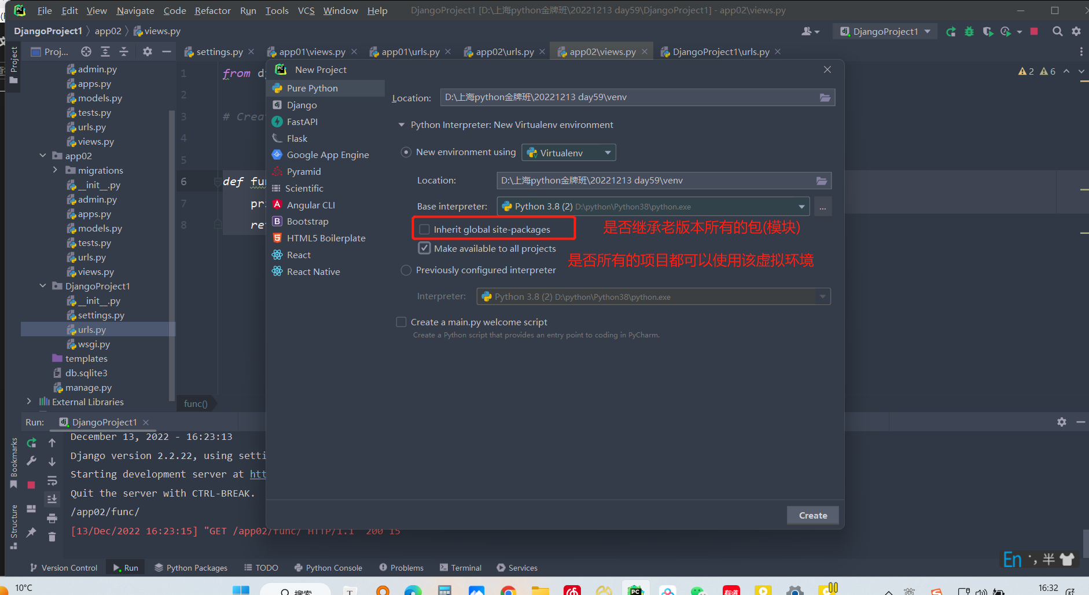Screen dimensions: 1089x595
Task: Click up arrow in Run console
Action: (x=52, y=443)
